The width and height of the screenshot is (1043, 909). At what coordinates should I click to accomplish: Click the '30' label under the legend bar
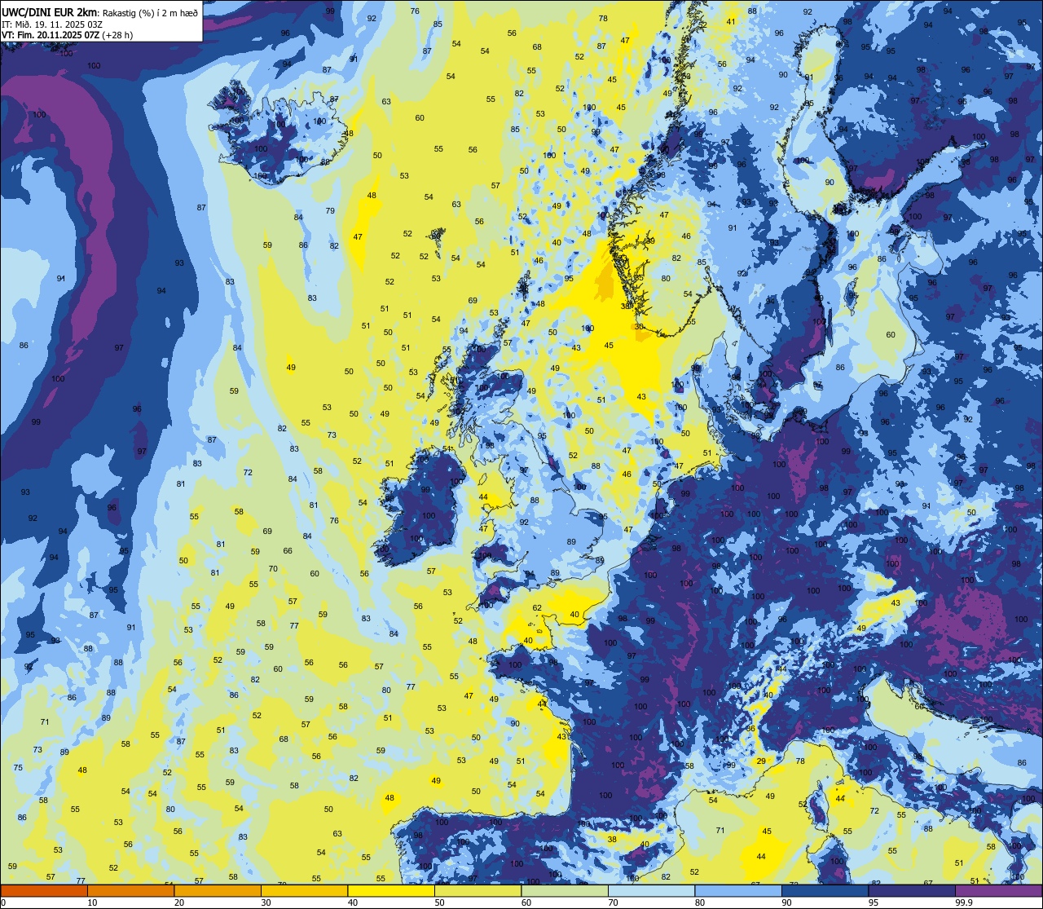point(266,902)
